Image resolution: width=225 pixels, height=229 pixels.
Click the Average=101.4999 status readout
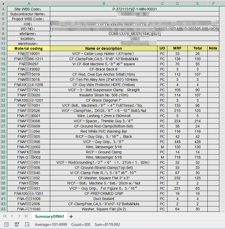click(x=51, y=225)
